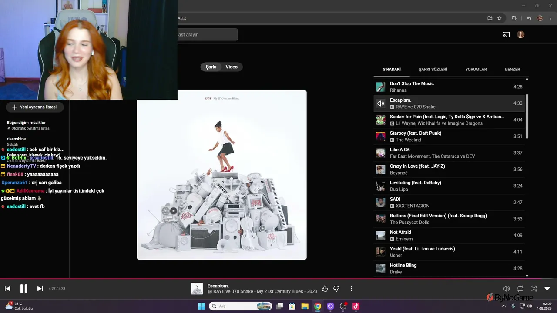Play Yeah! by Usher
557x313 pixels.
click(x=449, y=252)
